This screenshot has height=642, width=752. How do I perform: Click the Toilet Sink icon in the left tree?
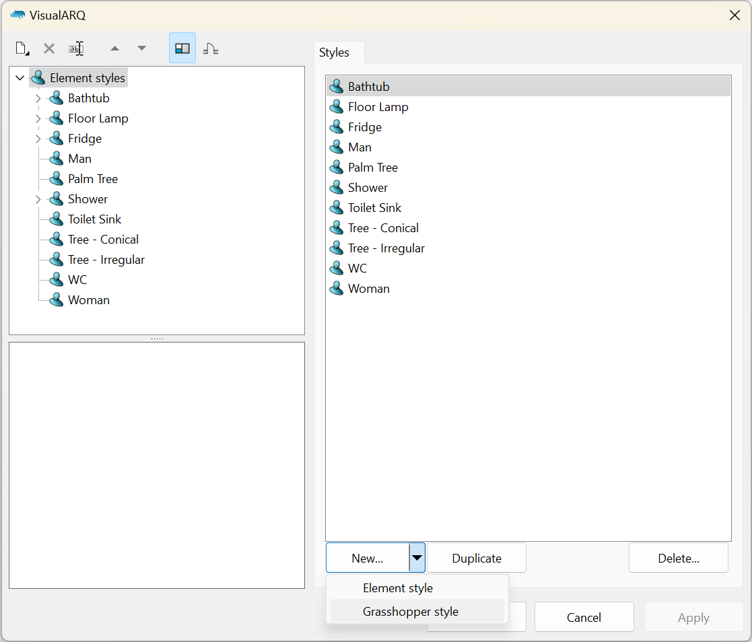click(x=57, y=219)
